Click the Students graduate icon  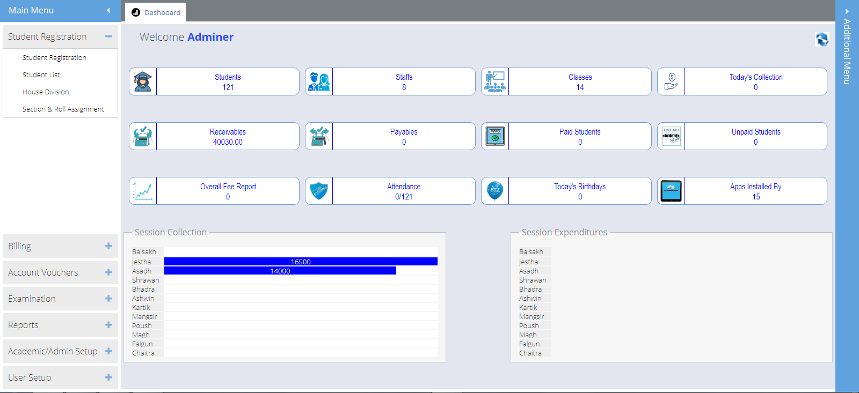[143, 81]
